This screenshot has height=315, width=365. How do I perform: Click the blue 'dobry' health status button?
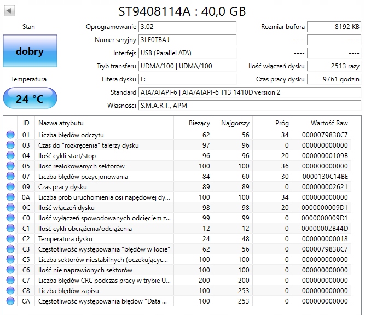point(30,51)
